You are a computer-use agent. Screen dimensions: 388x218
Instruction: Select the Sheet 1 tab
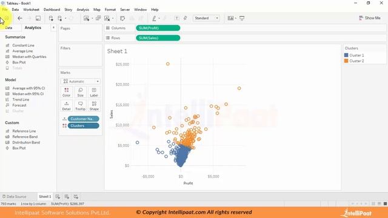tap(45, 197)
